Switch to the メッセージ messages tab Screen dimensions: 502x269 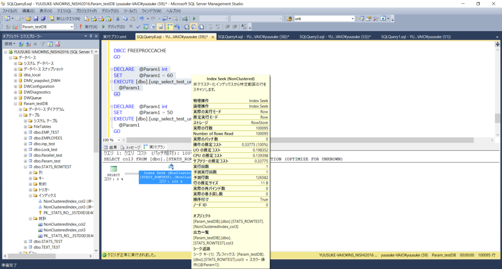point(130,147)
